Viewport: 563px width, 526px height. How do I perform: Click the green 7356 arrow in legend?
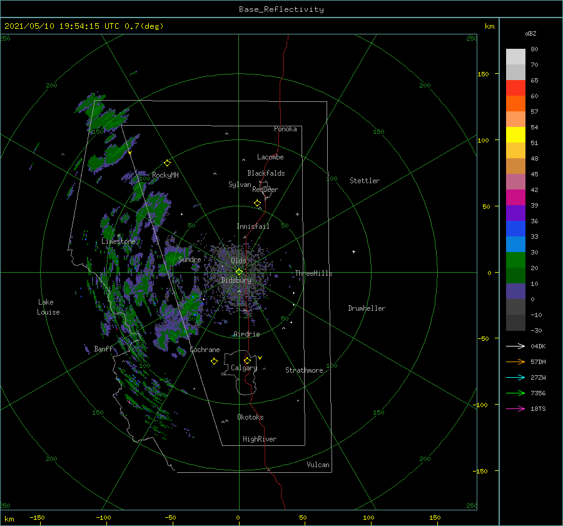(515, 393)
